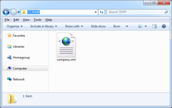The width and height of the screenshot is (172, 108).
Task: Click the folder icon in address bar
Action: coord(24,12)
